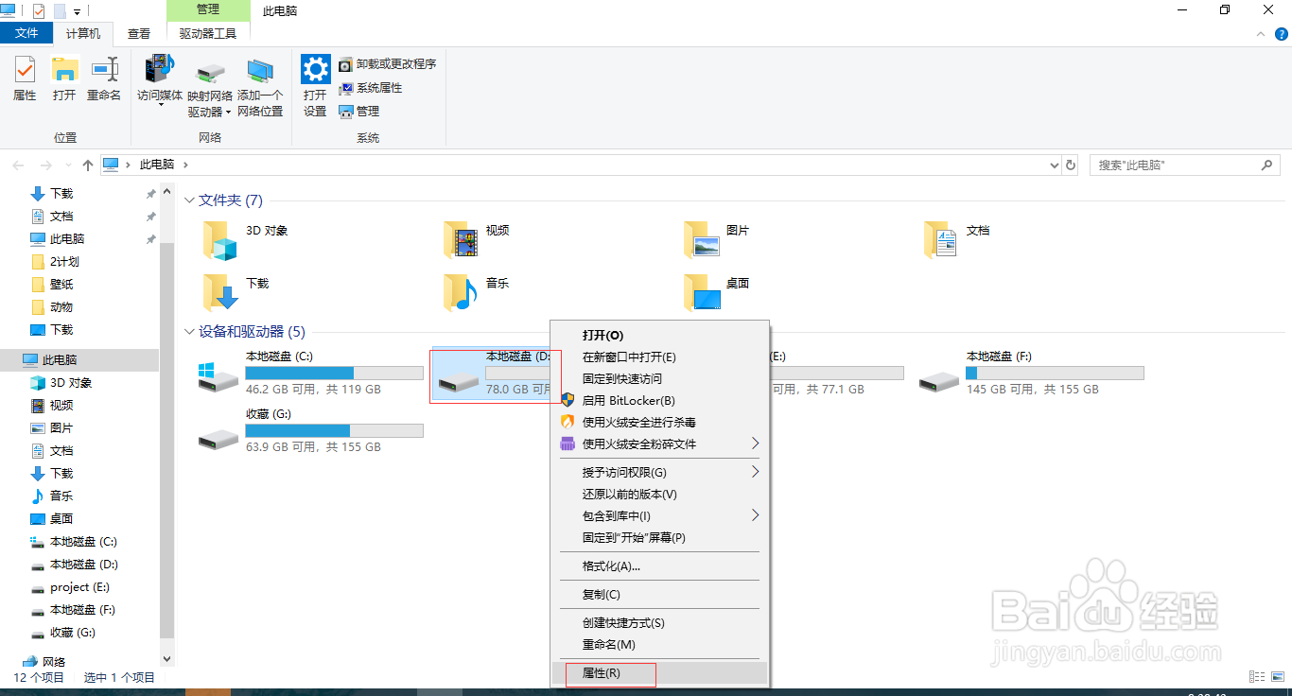Open the Quick Access Toolbar customize dropdown
The height and width of the screenshot is (696, 1292).
(77, 11)
